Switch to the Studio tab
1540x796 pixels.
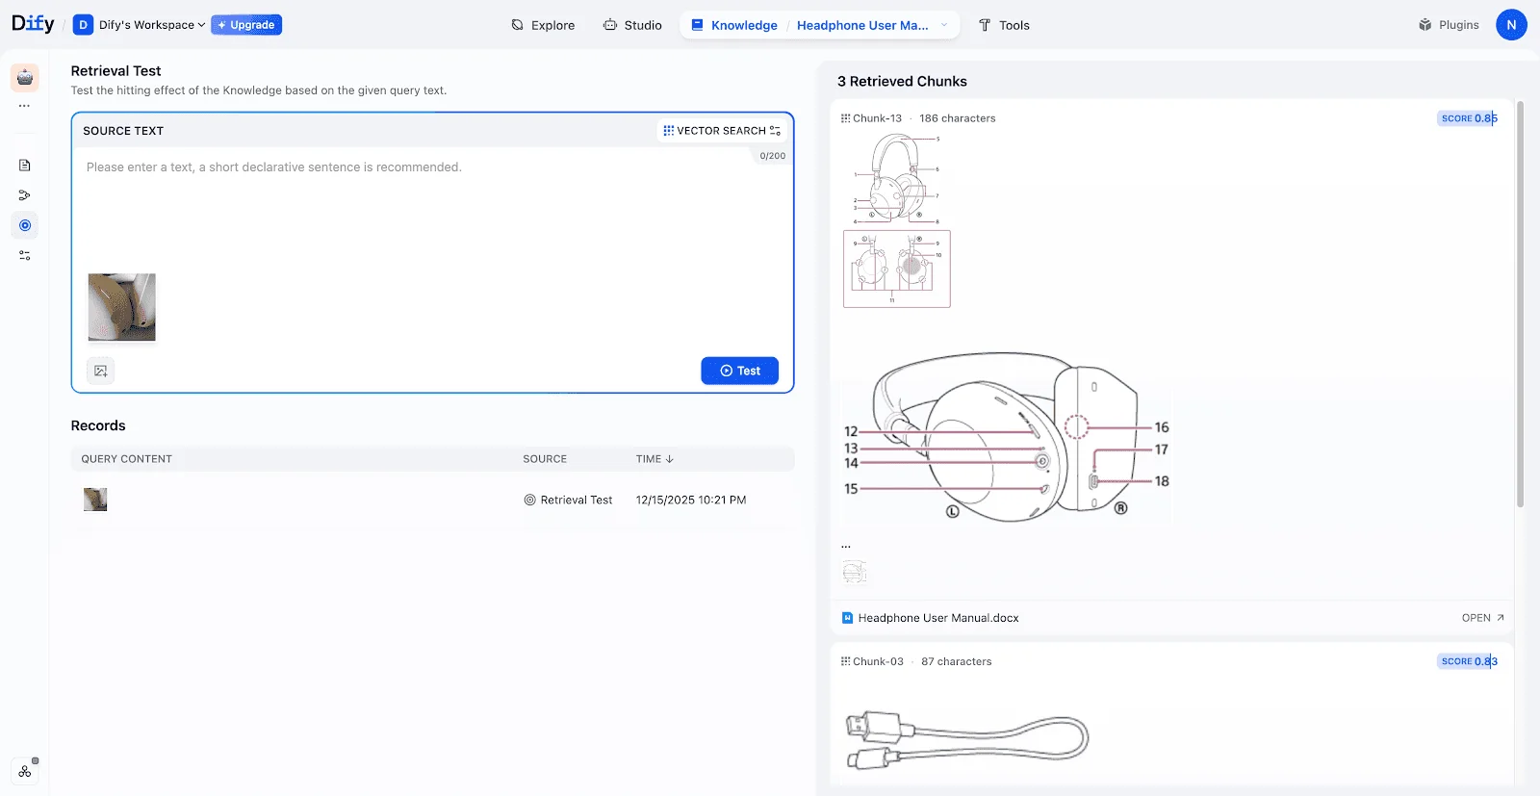point(632,25)
